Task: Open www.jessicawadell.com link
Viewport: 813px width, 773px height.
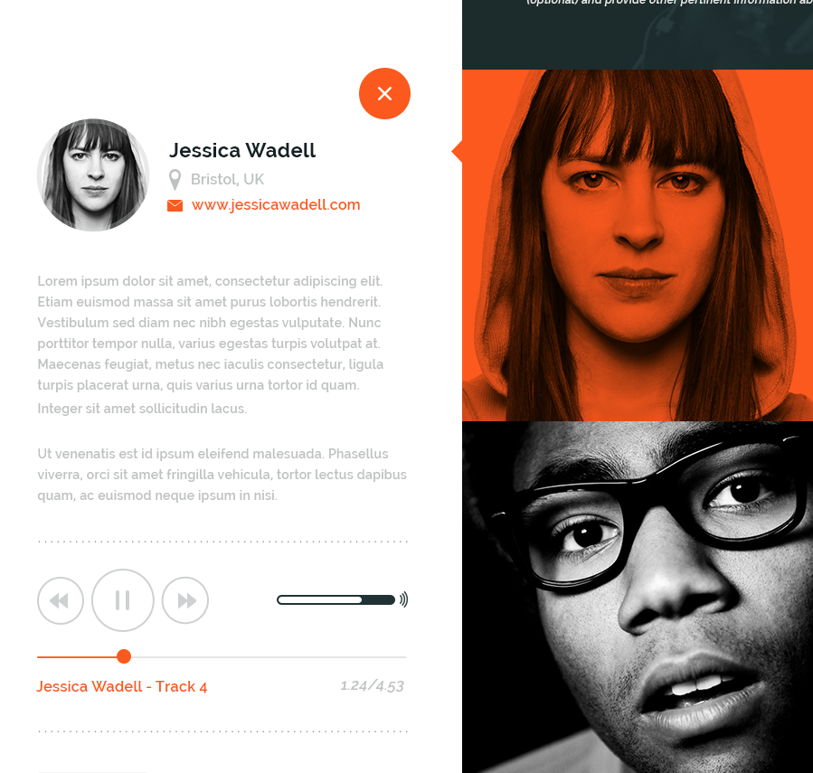Action: [x=276, y=205]
